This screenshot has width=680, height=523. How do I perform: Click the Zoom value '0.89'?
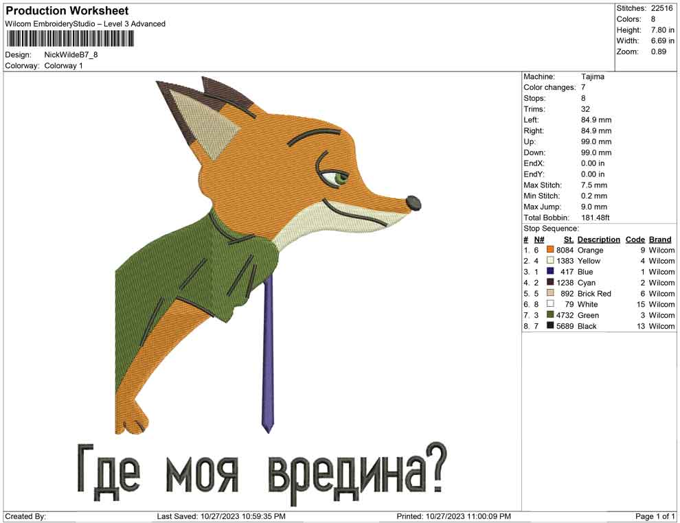tap(659, 51)
